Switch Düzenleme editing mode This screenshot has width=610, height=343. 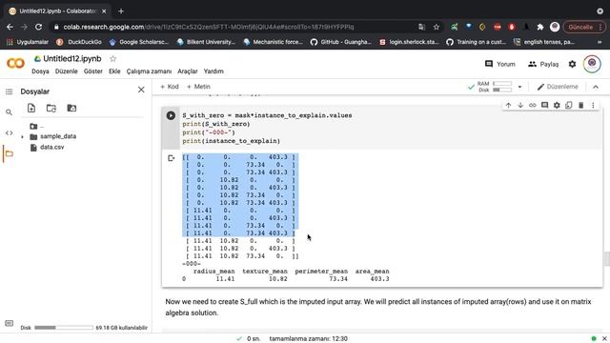click(558, 87)
